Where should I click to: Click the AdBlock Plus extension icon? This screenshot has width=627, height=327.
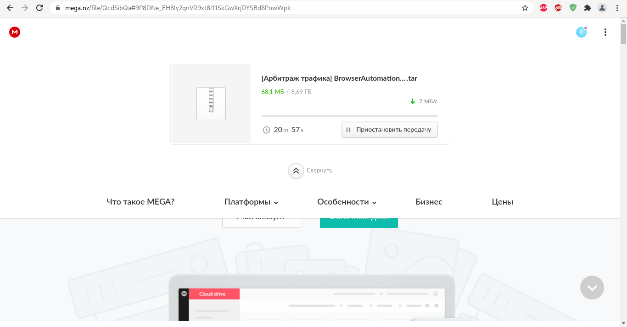(x=543, y=8)
